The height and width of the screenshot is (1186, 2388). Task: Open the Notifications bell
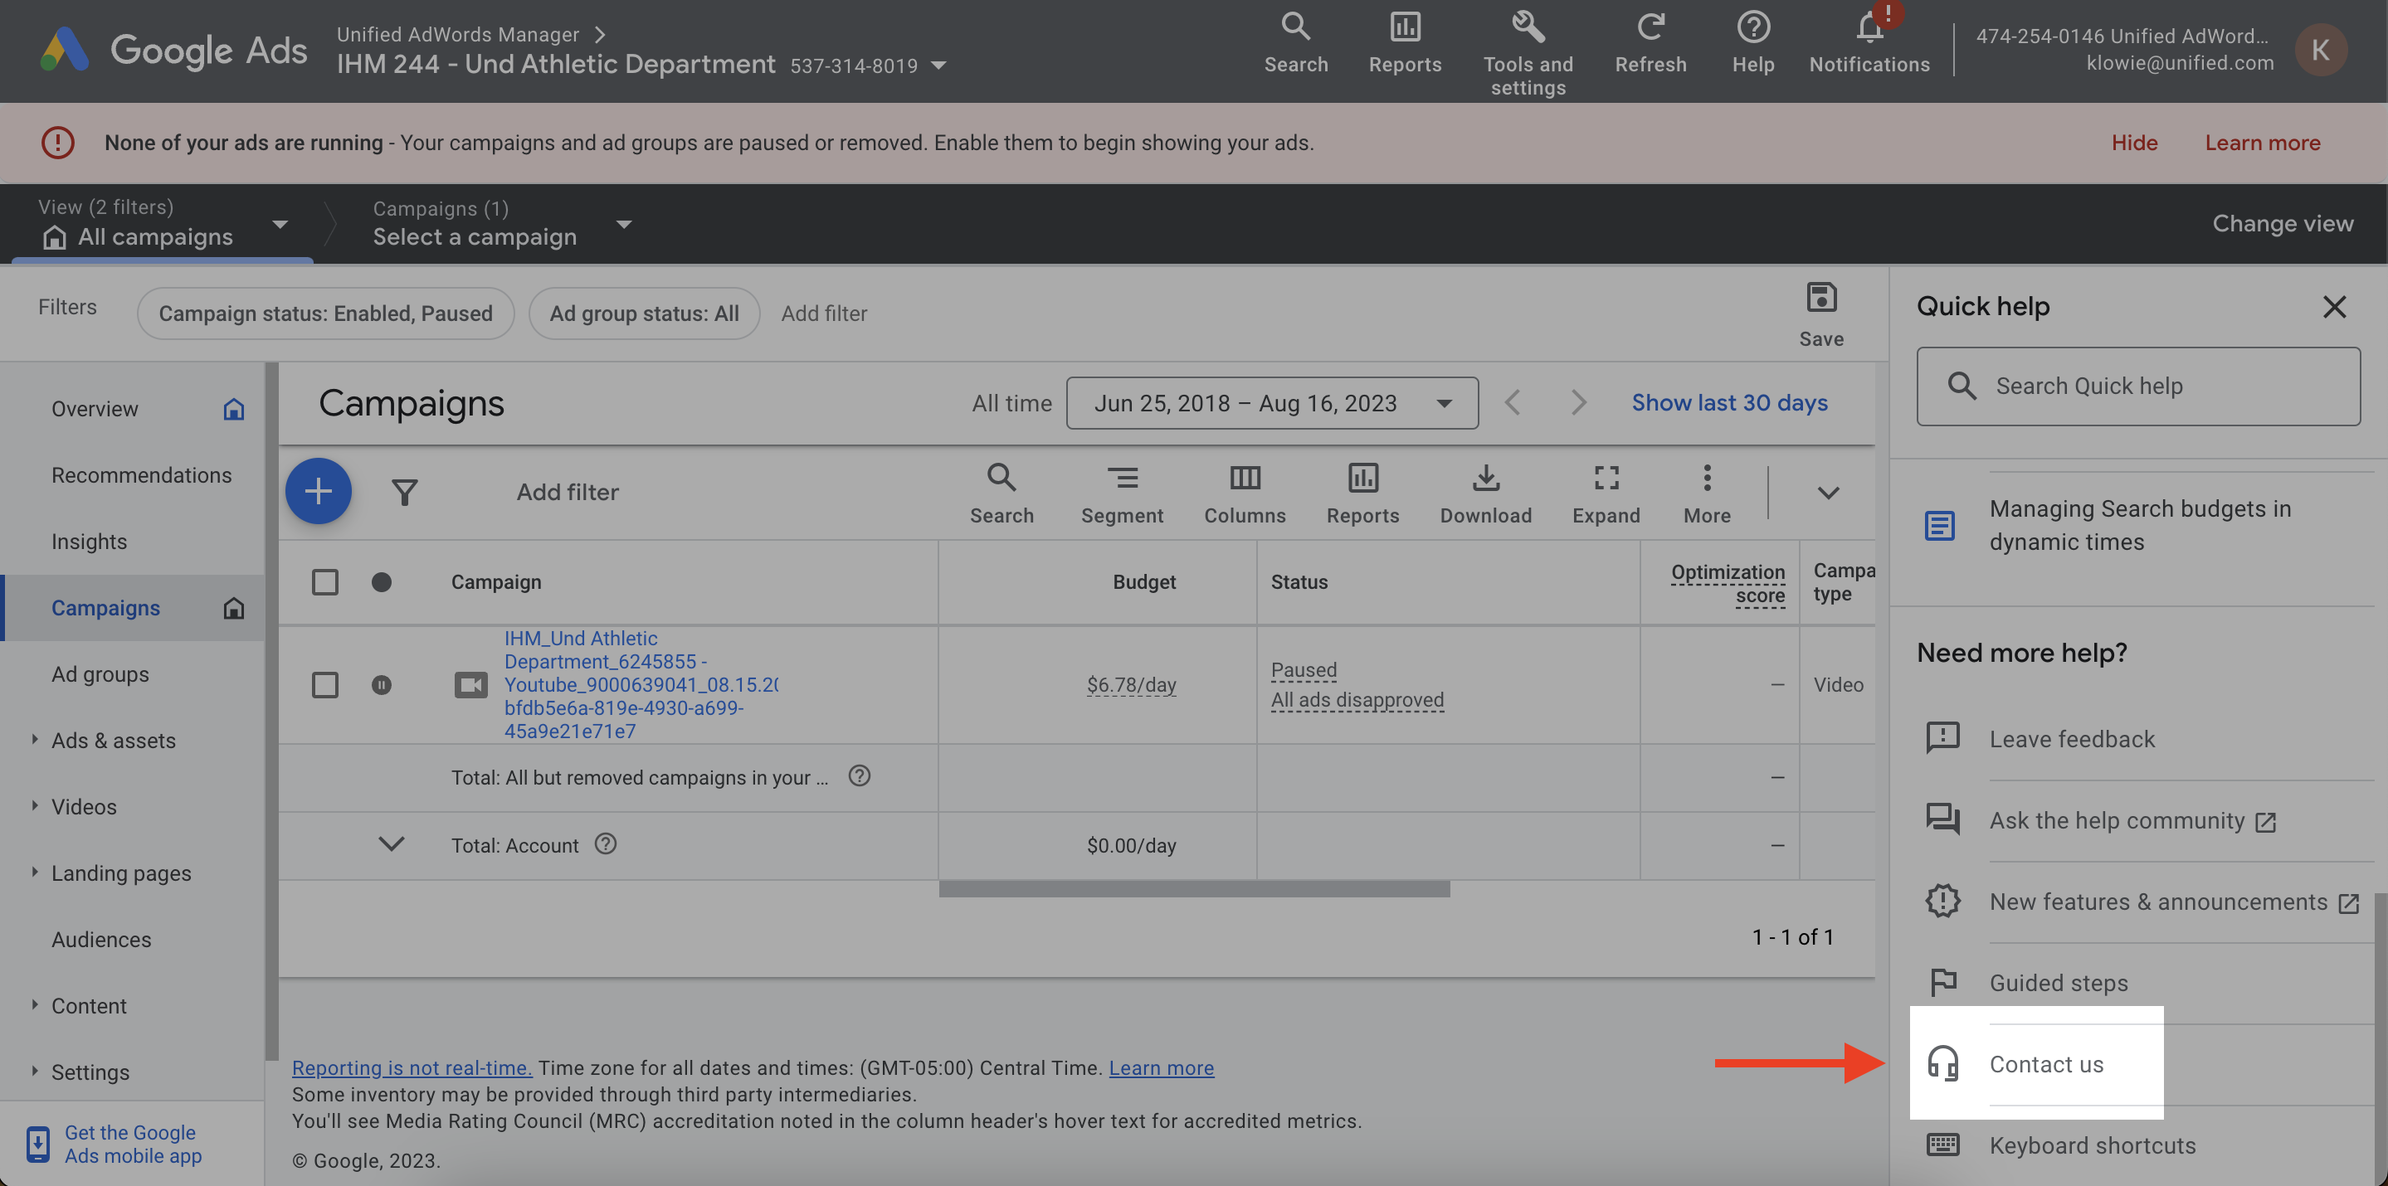point(1869,42)
